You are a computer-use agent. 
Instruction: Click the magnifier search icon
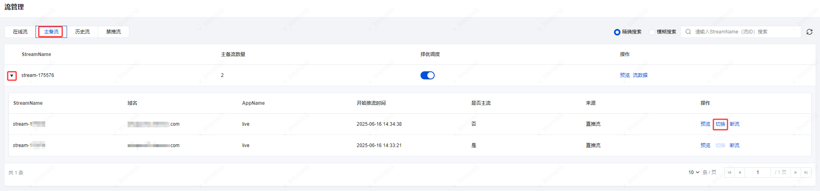(x=688, y=32)
